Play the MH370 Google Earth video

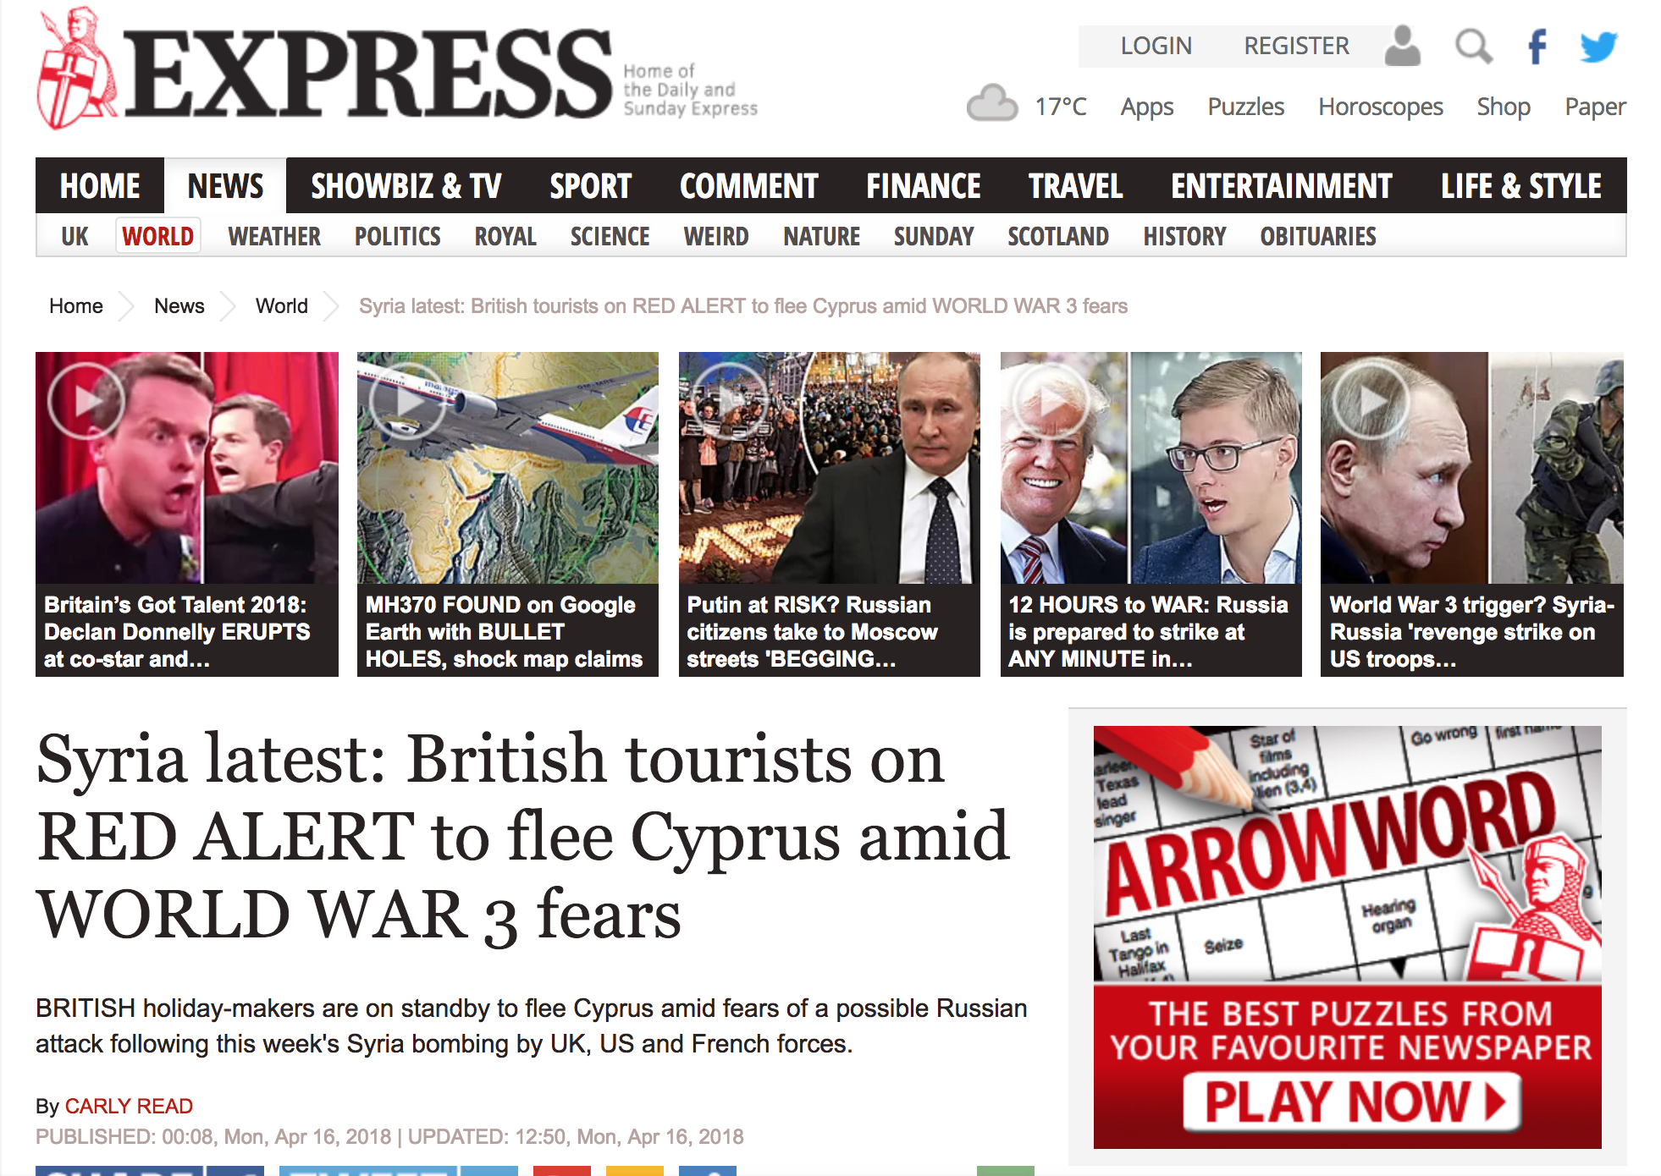click(408, 400)
